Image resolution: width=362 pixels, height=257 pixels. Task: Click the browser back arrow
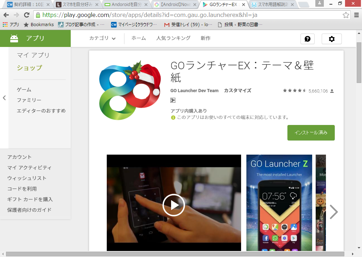tap(6, 15)
